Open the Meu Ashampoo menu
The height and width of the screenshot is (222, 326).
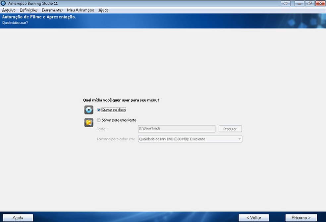coord(81,10)
